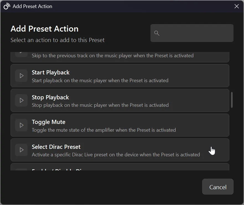Select the Stop Playback action
Image resolution: width=244 pixels, height=205 pixels.
click(120, 100)
